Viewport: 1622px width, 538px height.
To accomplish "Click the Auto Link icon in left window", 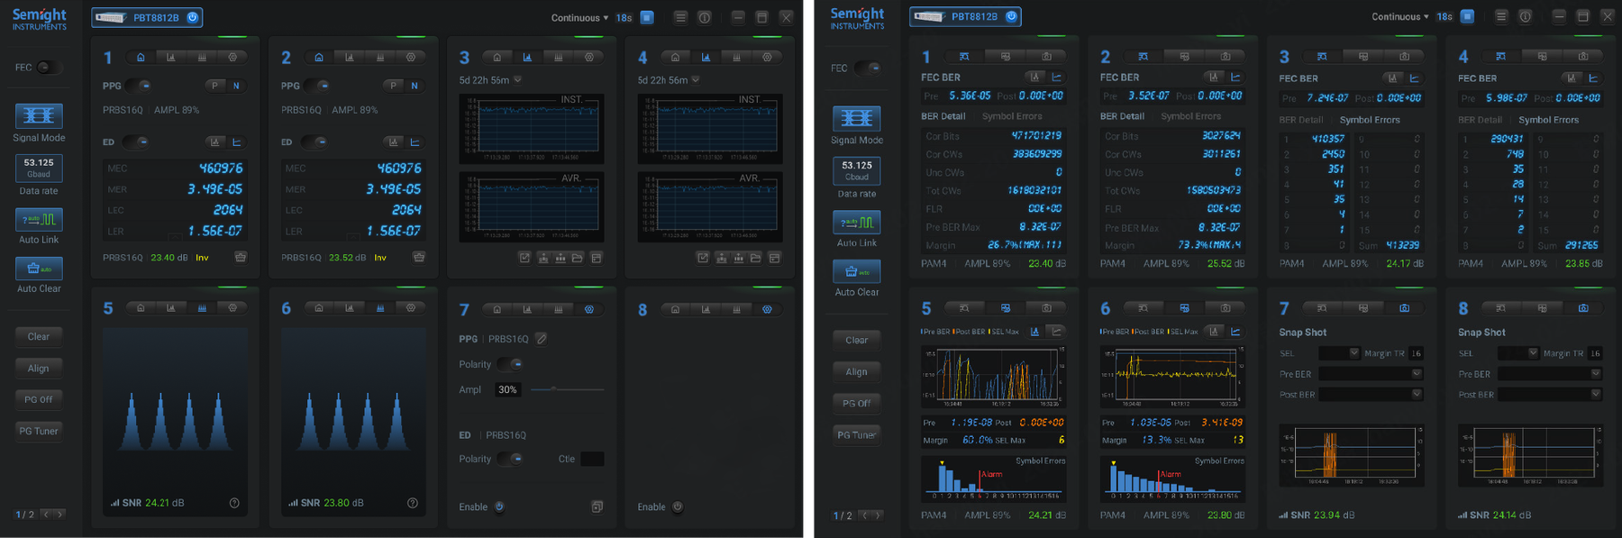I will (x=39, y=219).
